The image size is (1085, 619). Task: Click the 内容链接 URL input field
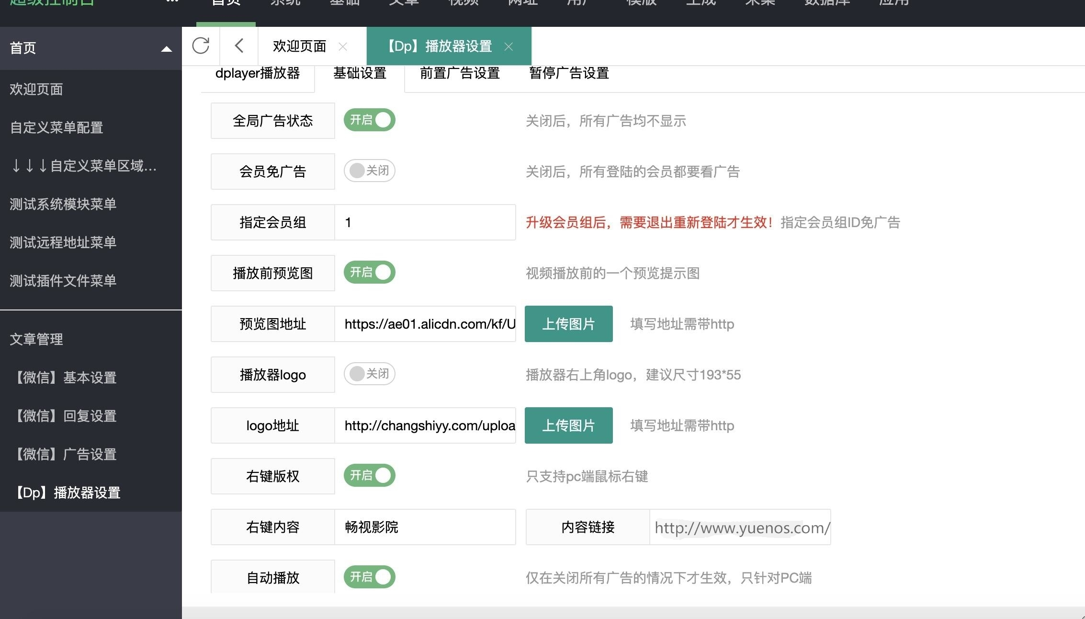pos(740,527)
